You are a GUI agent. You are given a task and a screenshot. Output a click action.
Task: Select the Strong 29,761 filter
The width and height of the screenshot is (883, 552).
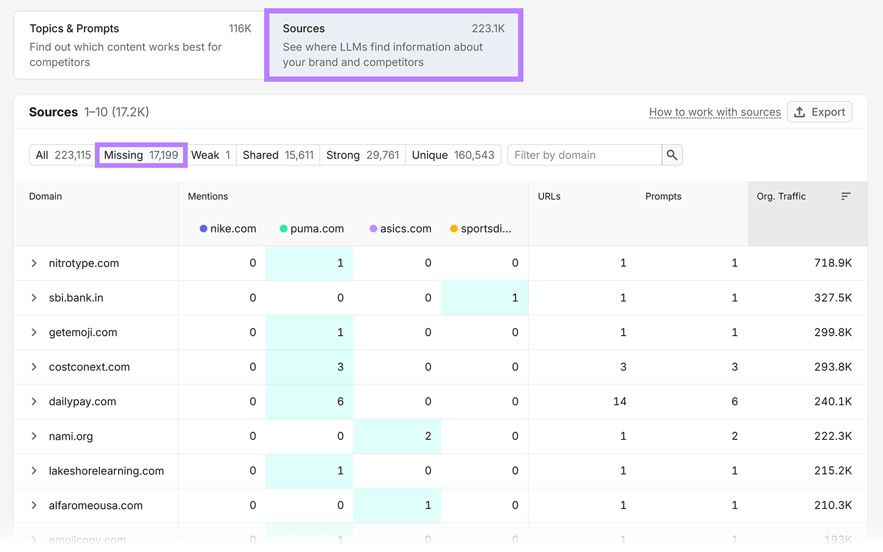pyautogui.click(x=363, y=155)
